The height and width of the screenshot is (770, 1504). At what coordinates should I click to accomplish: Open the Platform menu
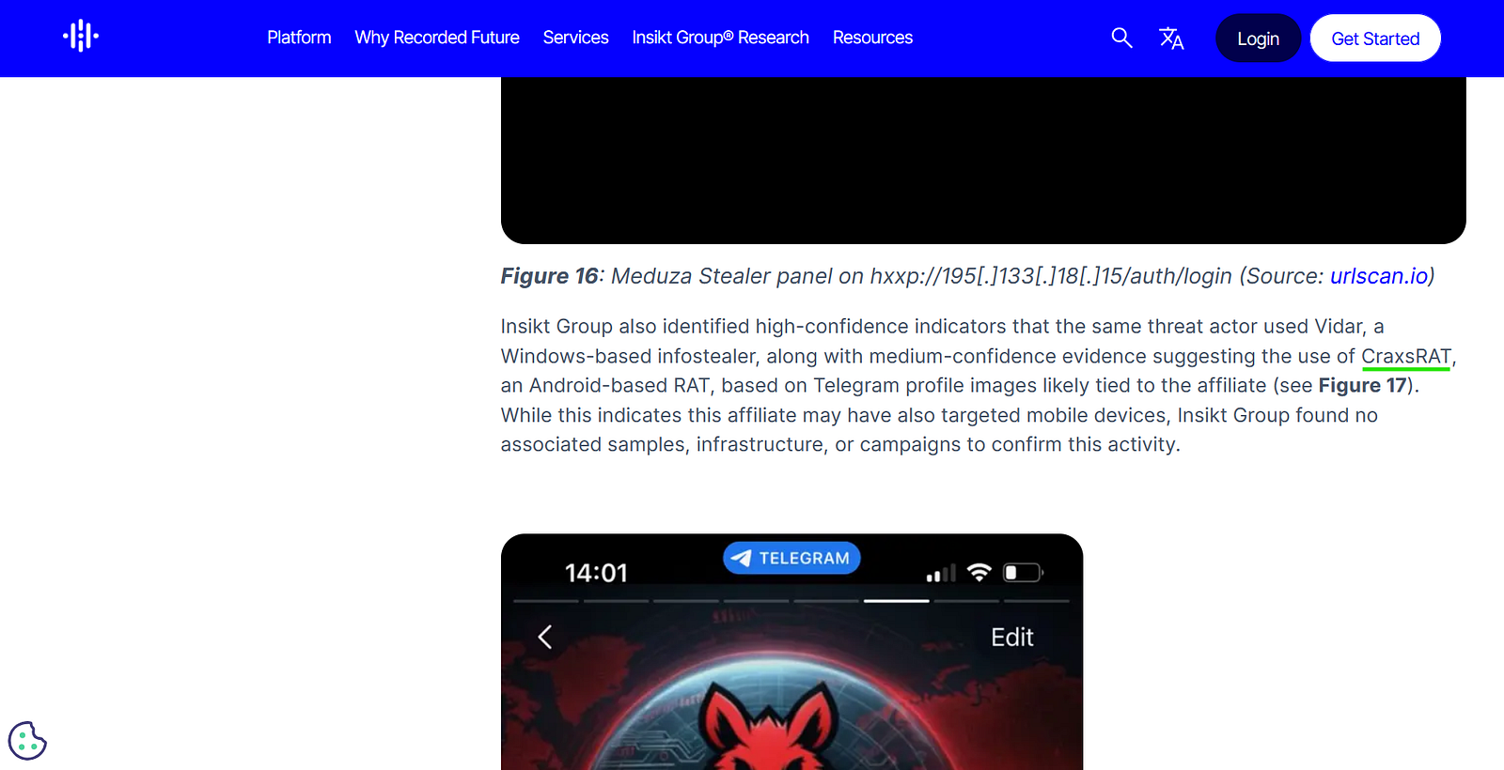pos(299,38)
